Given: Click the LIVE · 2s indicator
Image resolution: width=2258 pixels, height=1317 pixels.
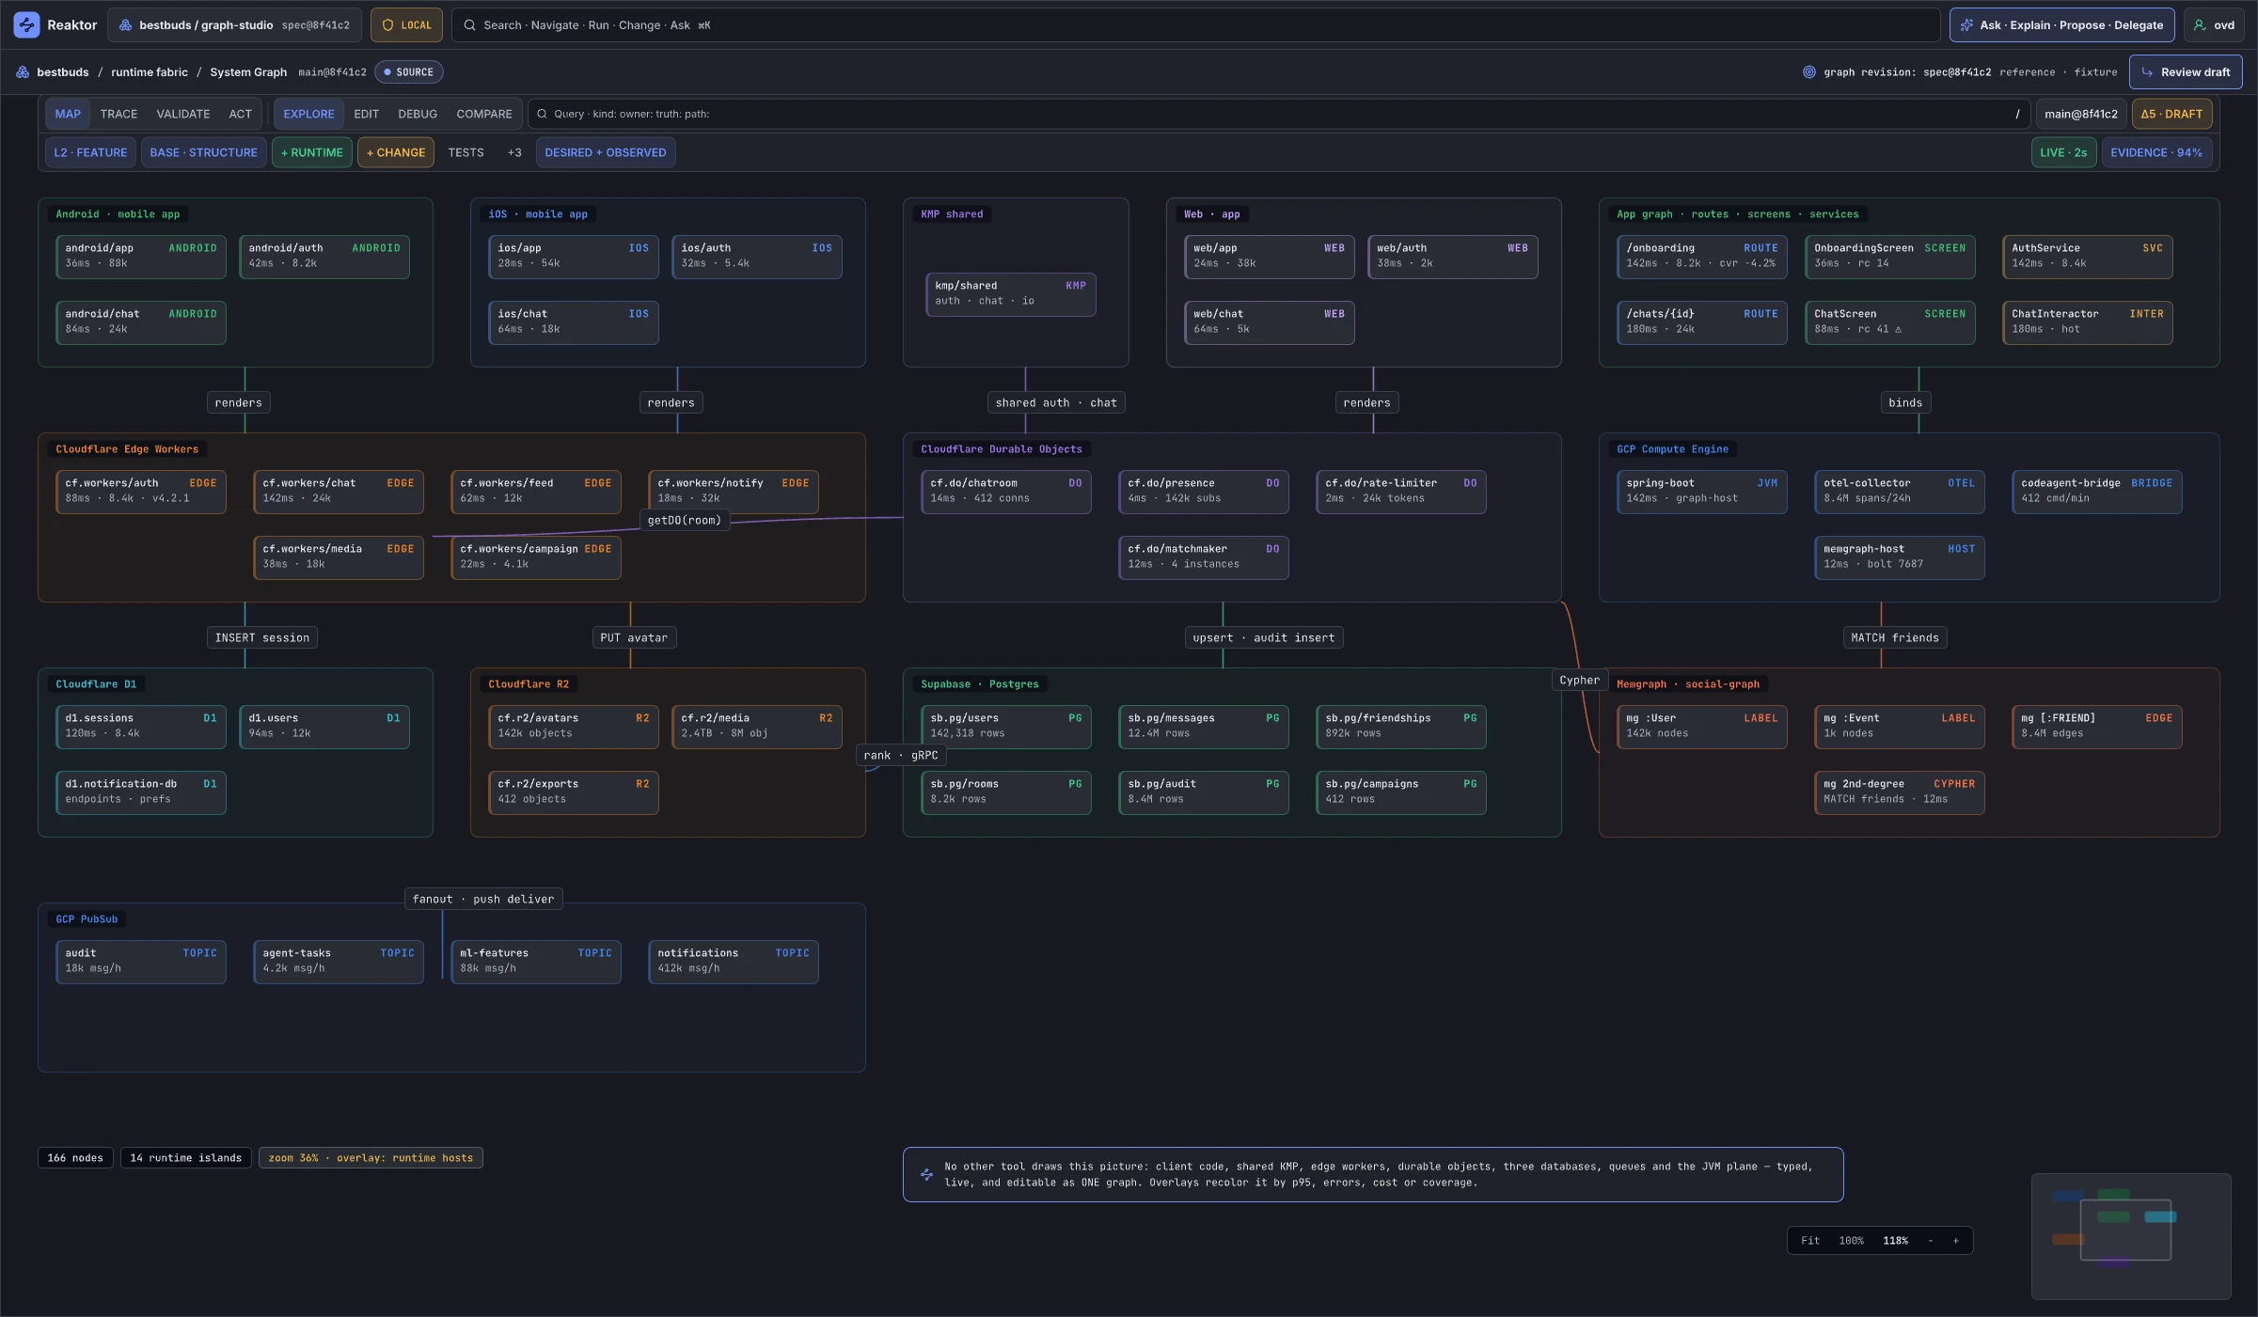Looking at the screenshot, I should pos(2063,152).
